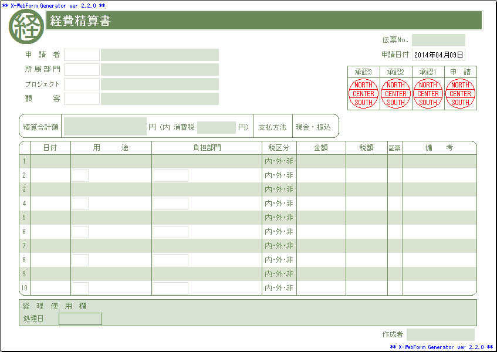Viewport: 497px width, 352px height.
Task: Click the 申請者 code input box
Action: 82,55
